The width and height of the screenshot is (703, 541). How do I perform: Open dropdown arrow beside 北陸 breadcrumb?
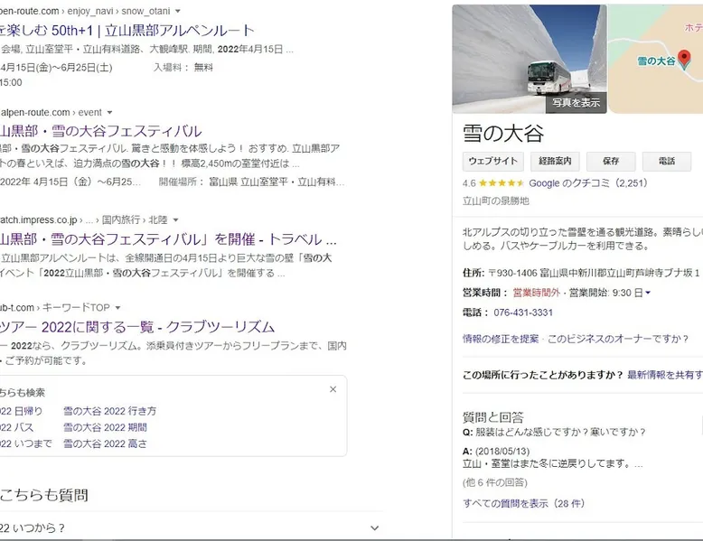pyautogui.click(x=175, y=219)
